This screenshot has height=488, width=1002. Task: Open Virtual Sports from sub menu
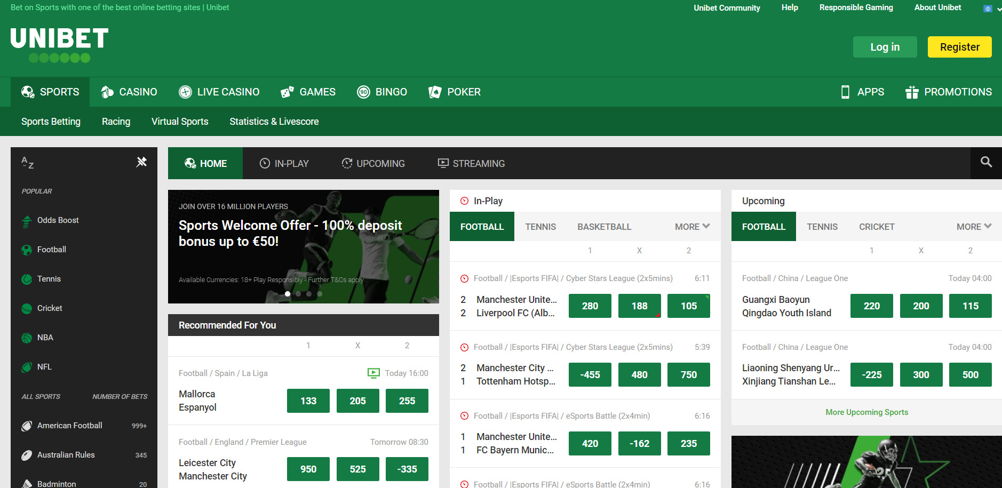pyautogui.click(x=180, y=122)
